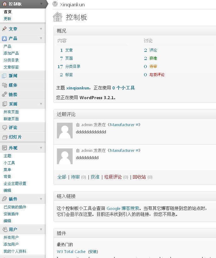Click the green 获准 link under 讨论

(x=153, y=58)
